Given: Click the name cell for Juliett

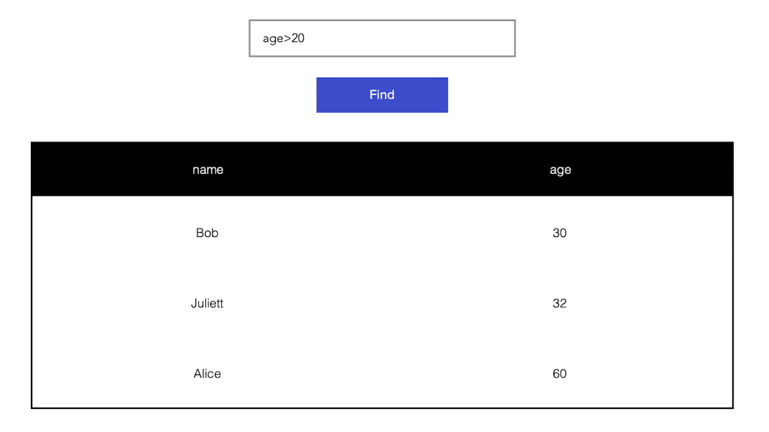Looking at the screenshot, I should point(208,303).
